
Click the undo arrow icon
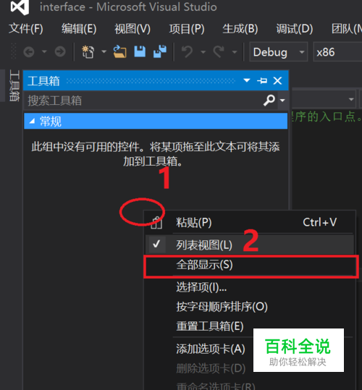[187, 52]
